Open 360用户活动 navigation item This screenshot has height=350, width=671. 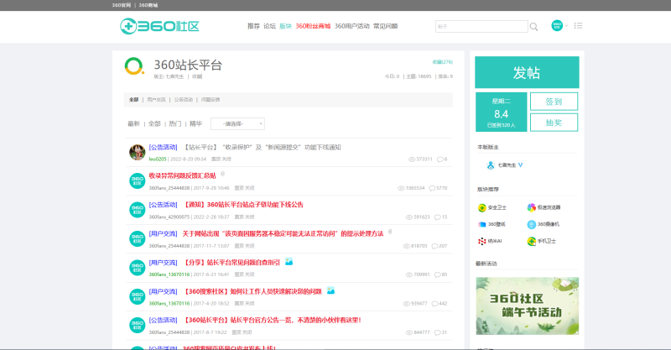click(351, 26)
